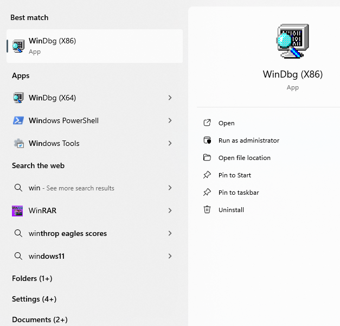The image size is (340, 326).
Task: Click the Pin to taskbar pin icon
Action: click(x=207, y=192)
